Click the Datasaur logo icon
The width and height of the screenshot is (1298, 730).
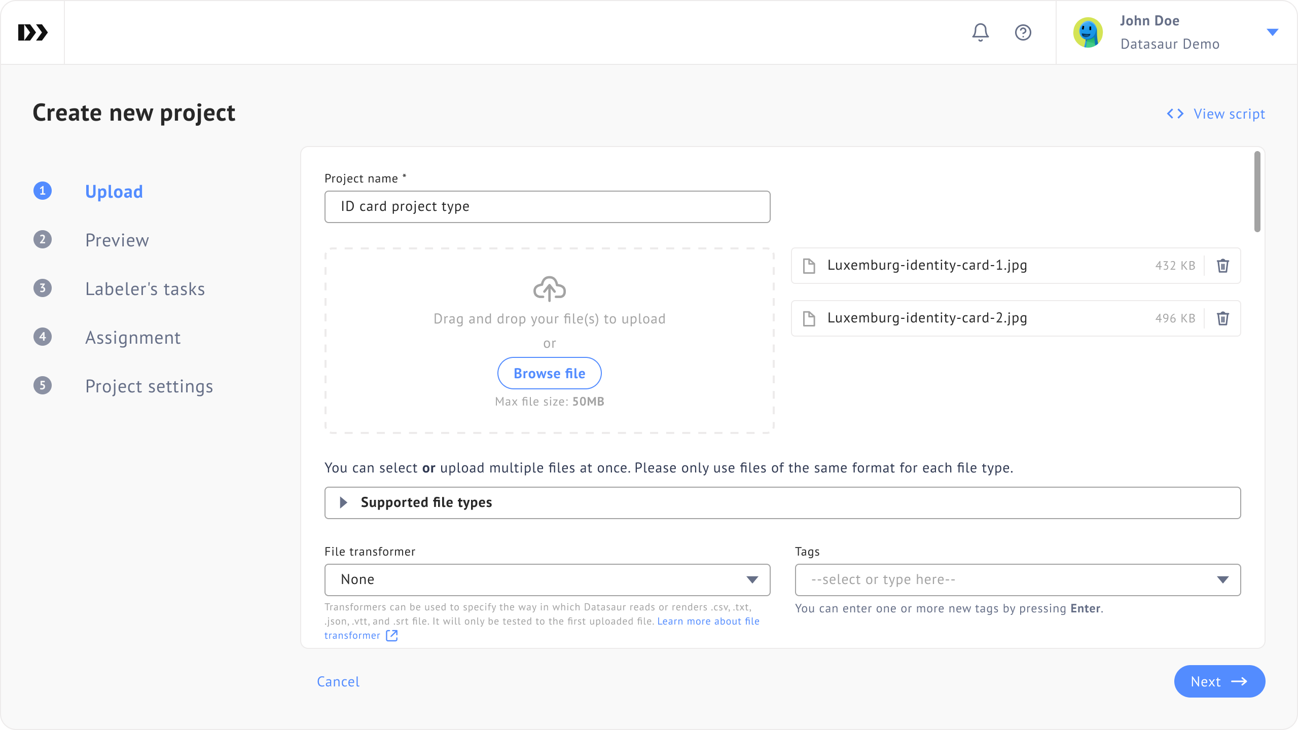(x=33, y=32)
